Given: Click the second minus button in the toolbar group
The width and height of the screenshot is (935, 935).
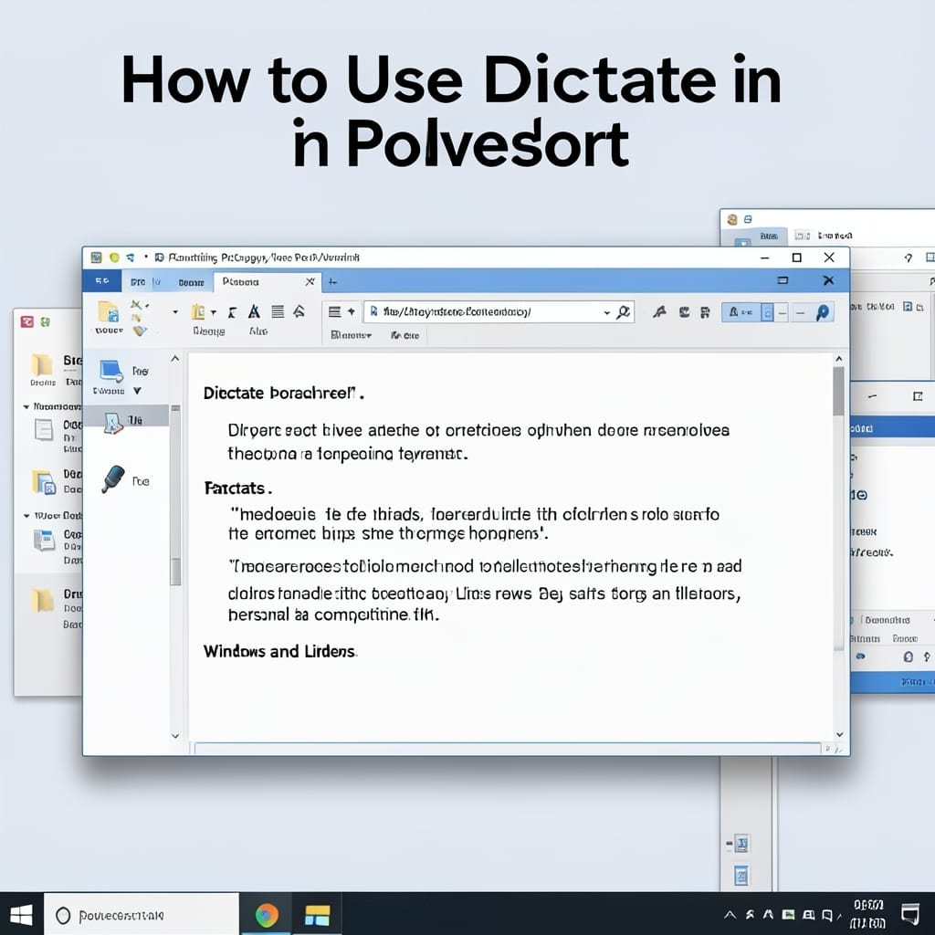Looking at the screenshot, I should pyautogui.click(x=800, y=312).
